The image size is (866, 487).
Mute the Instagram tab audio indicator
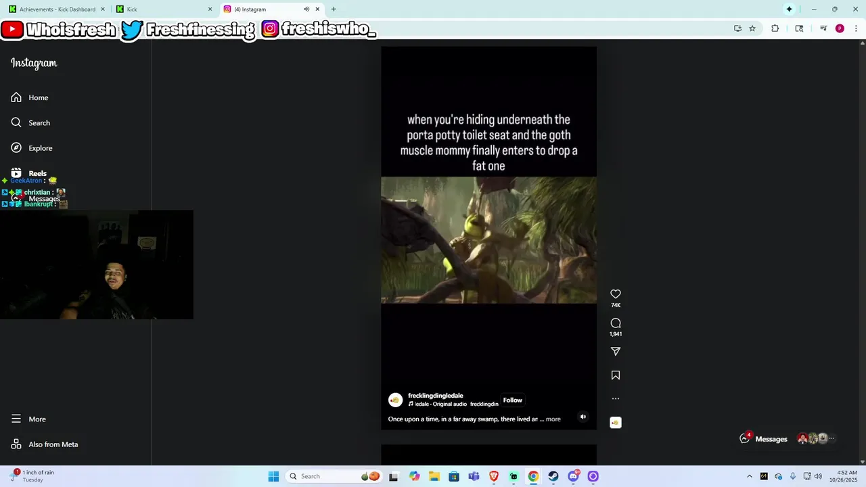[x=306, y=9]
